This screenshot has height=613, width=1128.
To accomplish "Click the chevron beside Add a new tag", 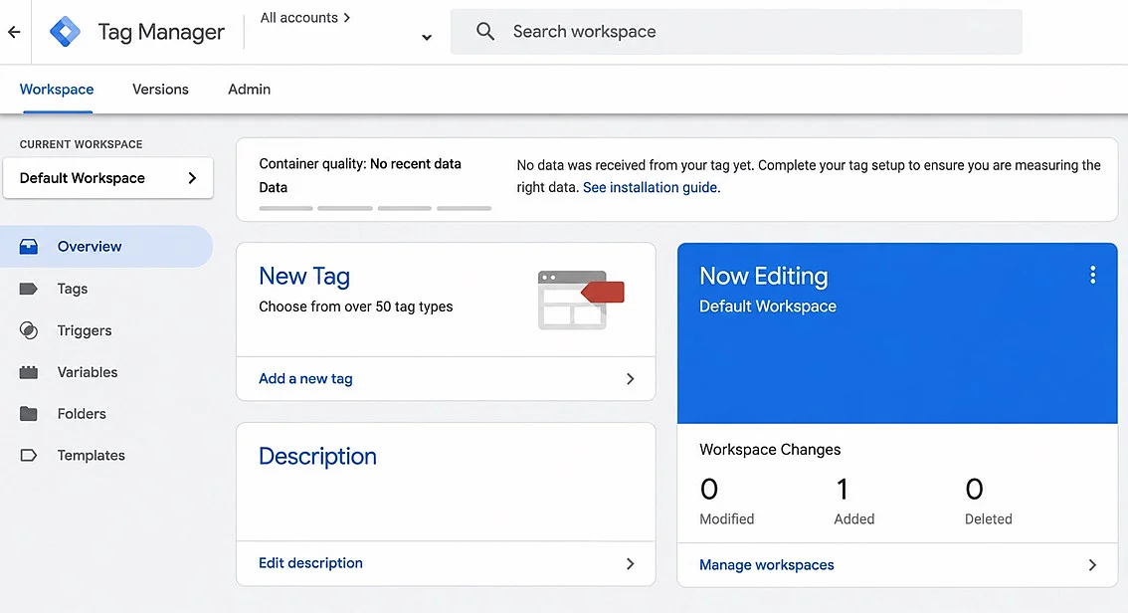I will 631,378.
